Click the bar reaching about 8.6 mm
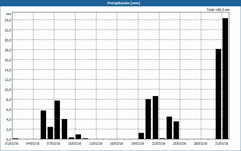Image resolution: width=241 pixels, height=151 pixels. coord(155,117)
